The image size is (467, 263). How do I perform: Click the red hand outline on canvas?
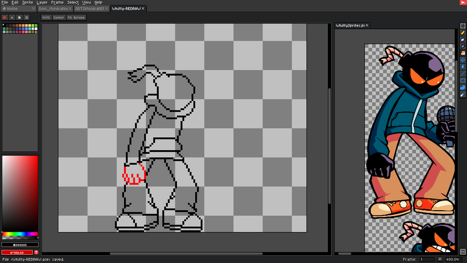[134, 174]
